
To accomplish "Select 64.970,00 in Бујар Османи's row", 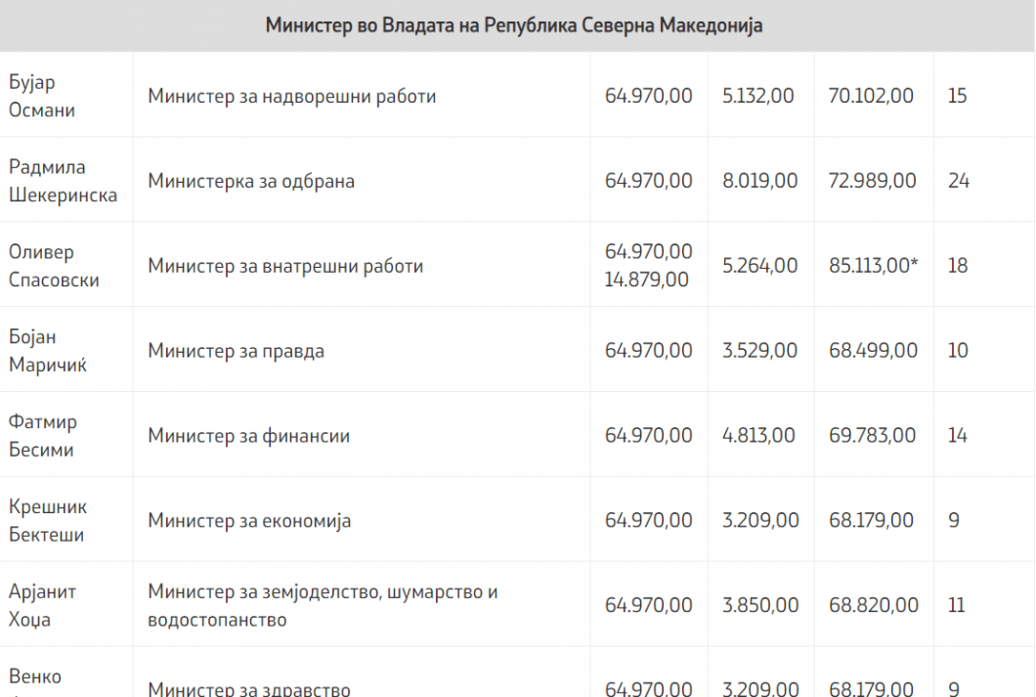I will 649,96.
